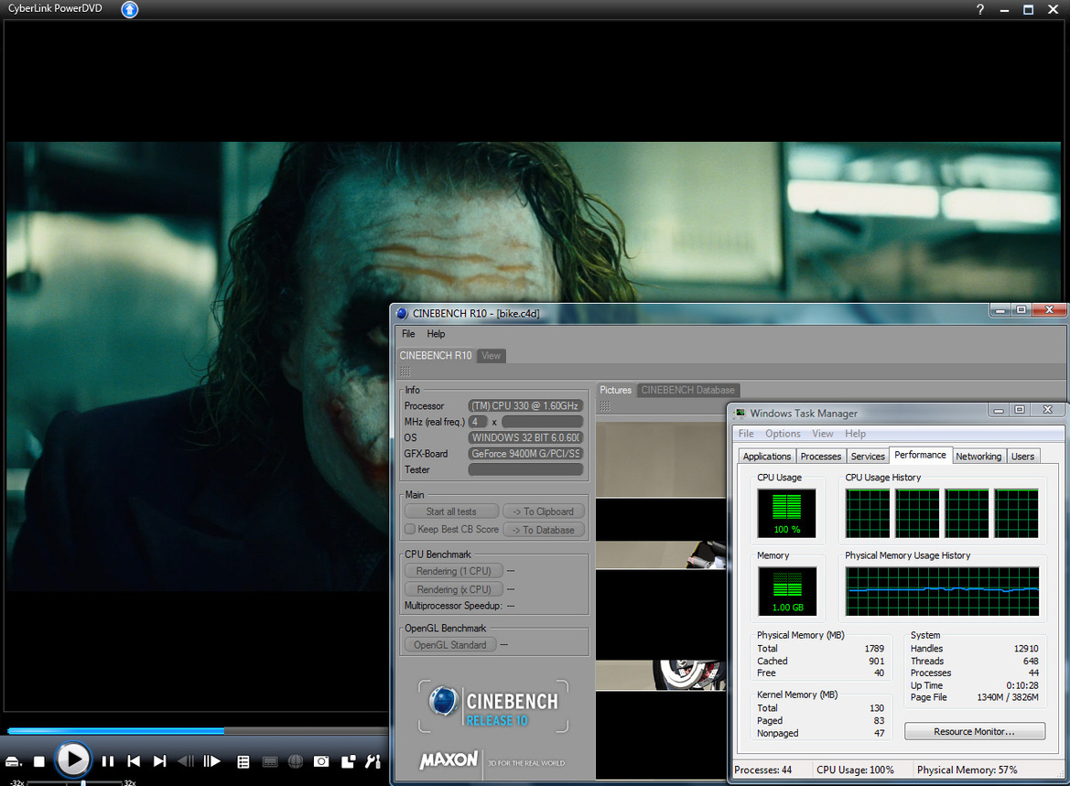1070x786 pixels.
Task: Click the PowerDVD upgrade arrow icon
Action: (130, 9)
